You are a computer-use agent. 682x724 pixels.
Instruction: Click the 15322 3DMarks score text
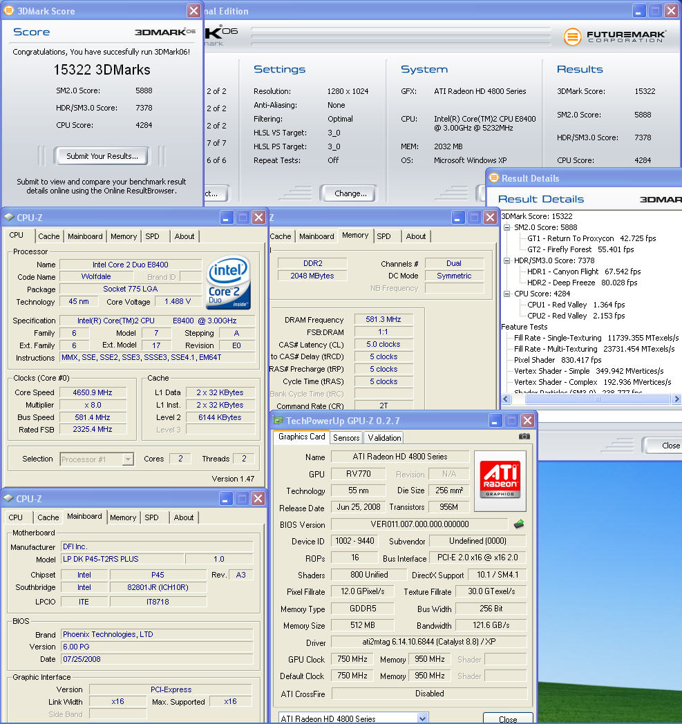coord(102,70)
